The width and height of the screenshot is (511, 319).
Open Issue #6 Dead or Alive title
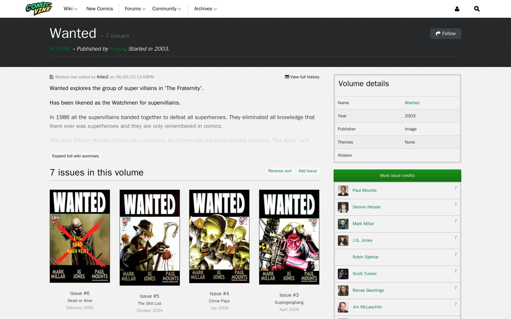(80, 301)
